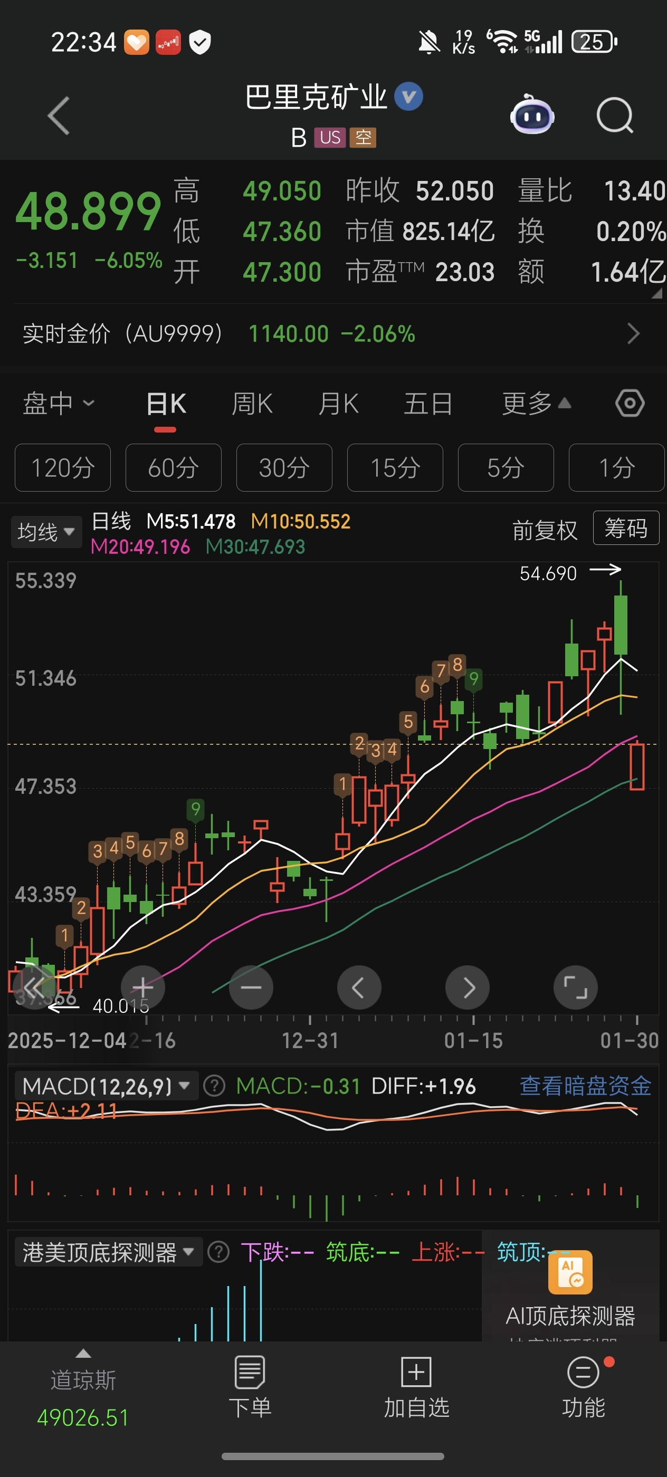
Task: Tap the 54.690 high price marker
Action: click(548, 573)
